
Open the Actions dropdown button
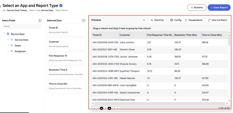pyautogui.click(x=197, y=8)
